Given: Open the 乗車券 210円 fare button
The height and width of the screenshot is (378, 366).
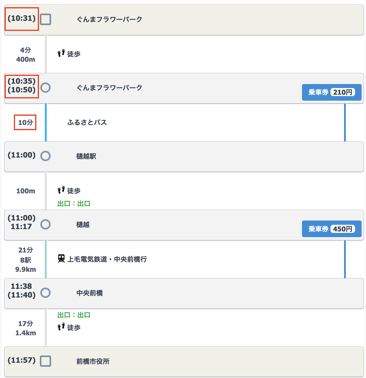Looking at the screenshot, I should (x=331, y=92).
